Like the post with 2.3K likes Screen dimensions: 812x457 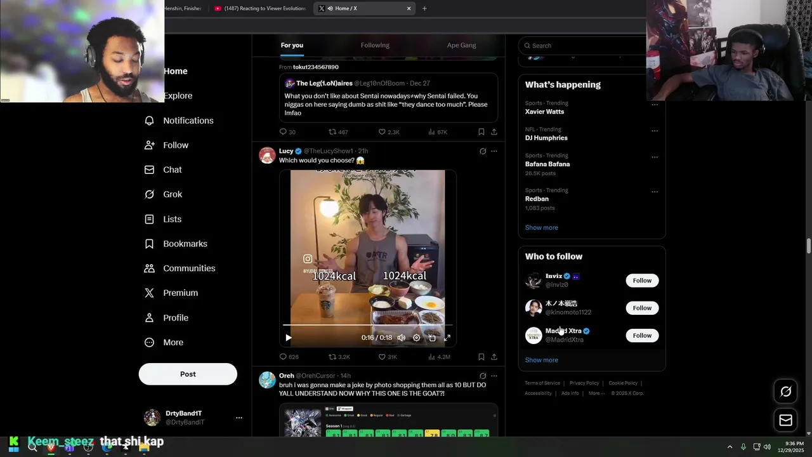click(389, 132)
